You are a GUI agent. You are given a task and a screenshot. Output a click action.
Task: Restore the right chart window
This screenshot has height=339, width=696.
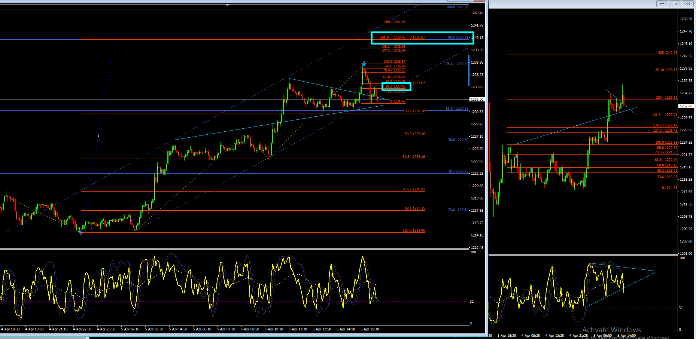(x=675, y=4)
